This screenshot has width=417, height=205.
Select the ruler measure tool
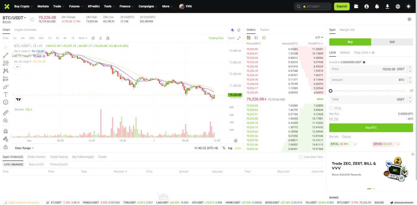(5, 113)
